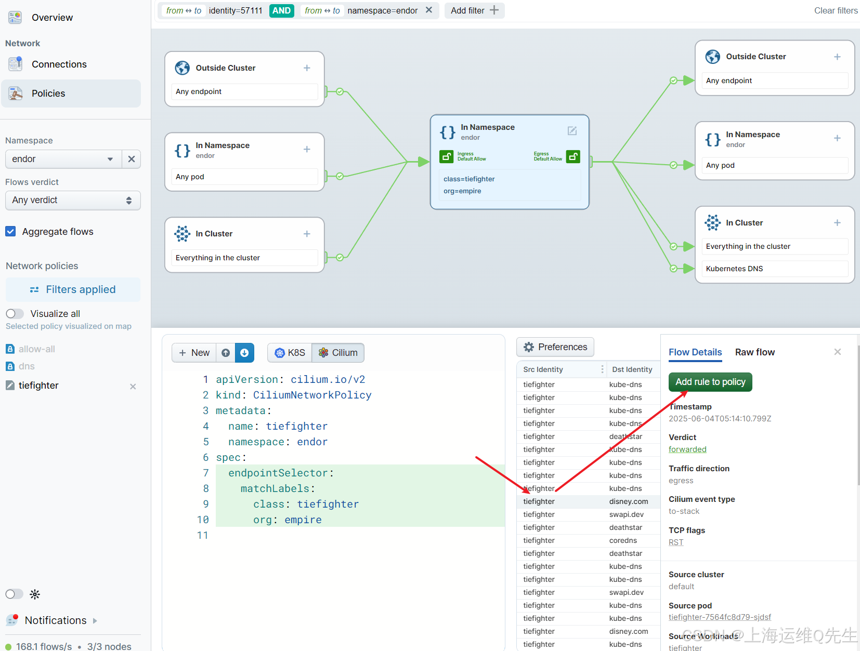Uncheck the Aggregate flows checkbox
Image resolution: width=860 pixels, height=651 pixels.
[x=10, y=231]
